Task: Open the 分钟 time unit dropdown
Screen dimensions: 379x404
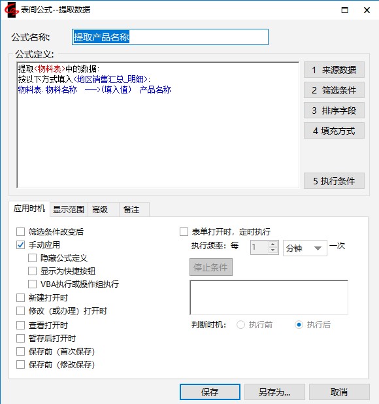Action: (305, 248)
